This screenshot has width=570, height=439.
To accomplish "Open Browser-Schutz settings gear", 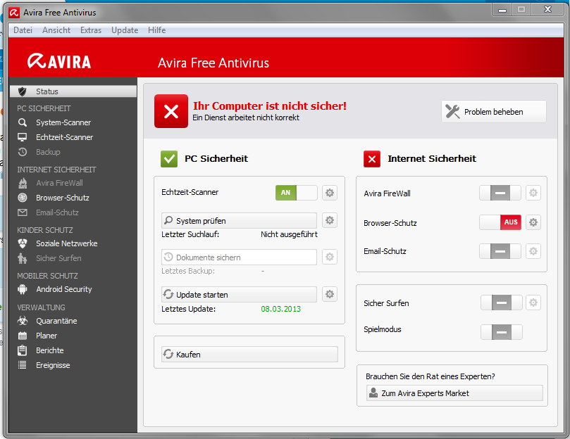I will coord(533,222).
